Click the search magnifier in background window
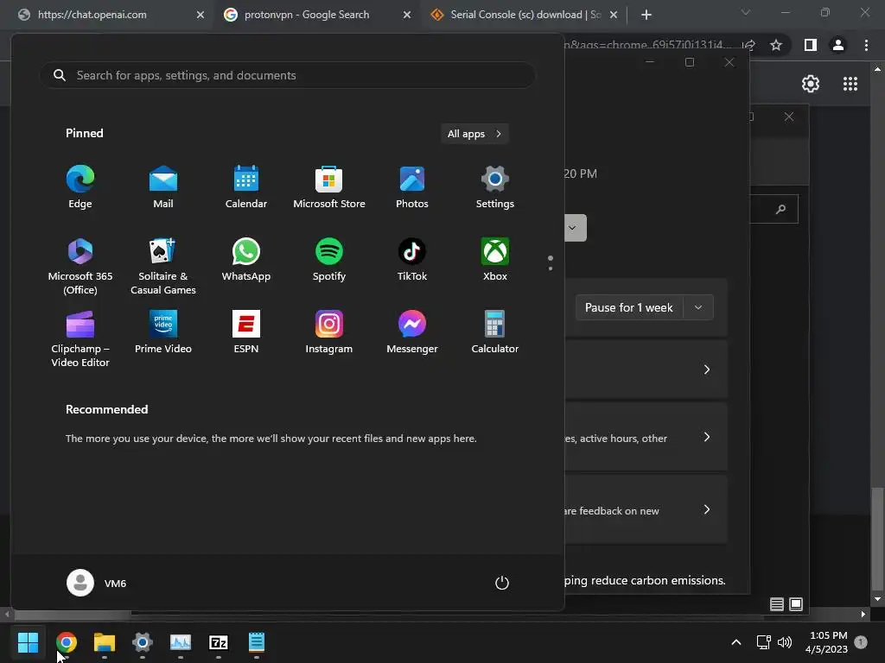Image resolution: width=885 pixels, height=663 pixels. (x=780, y=209)
